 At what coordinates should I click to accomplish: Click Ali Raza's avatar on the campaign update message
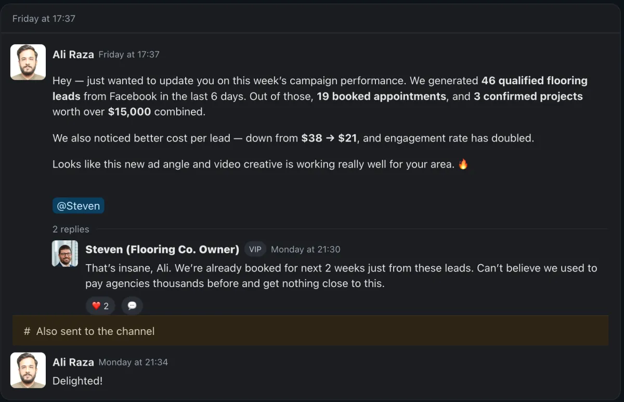[28, 62]
